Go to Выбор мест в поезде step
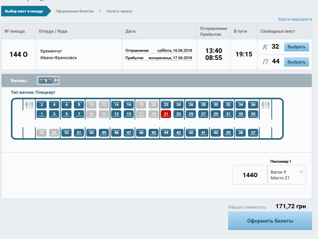318x239 pixels. [24, 11]
